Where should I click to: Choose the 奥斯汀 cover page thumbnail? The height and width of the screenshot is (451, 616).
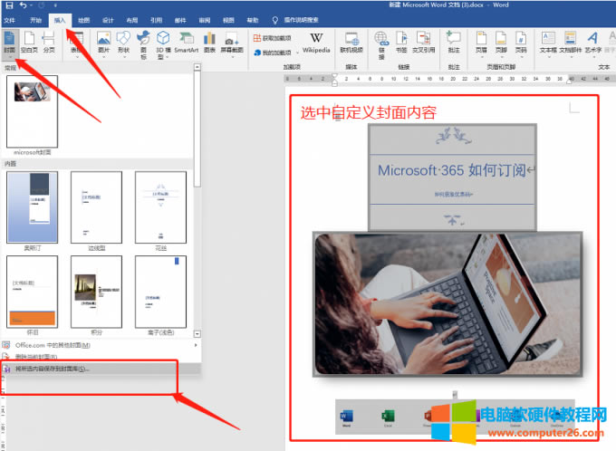pos(32,207)
